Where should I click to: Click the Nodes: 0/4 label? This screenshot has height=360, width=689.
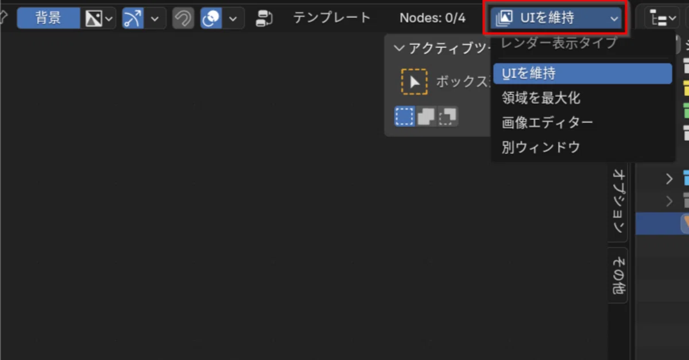tap(432, 18)
